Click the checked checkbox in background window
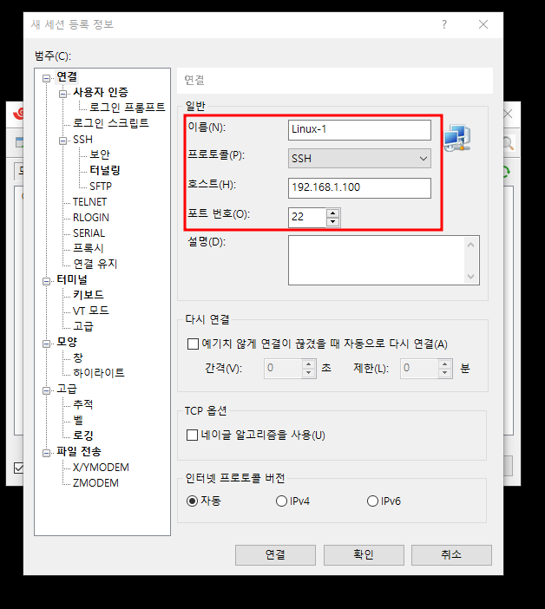545x609 pixels. pyautogui.click(x=18, y=468)
